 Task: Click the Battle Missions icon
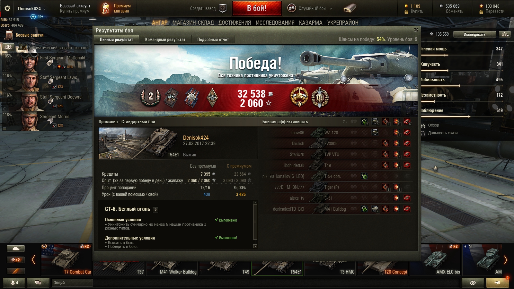9,35
